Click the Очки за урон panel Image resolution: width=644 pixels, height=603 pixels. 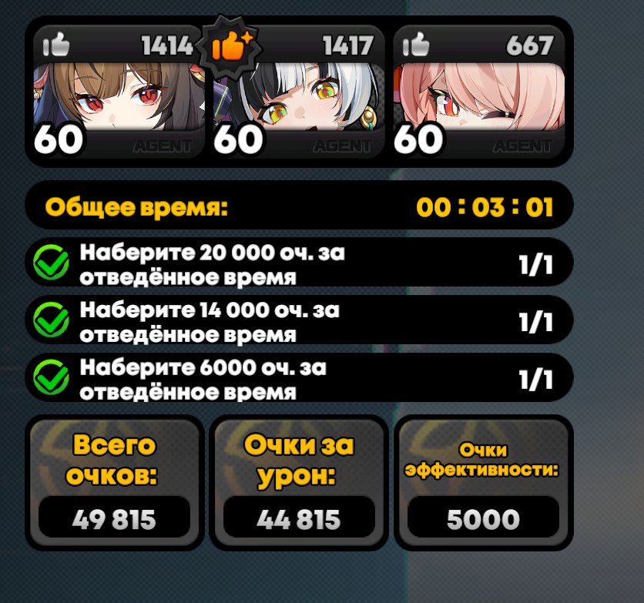pyautogui.click(x=299, y=482)
